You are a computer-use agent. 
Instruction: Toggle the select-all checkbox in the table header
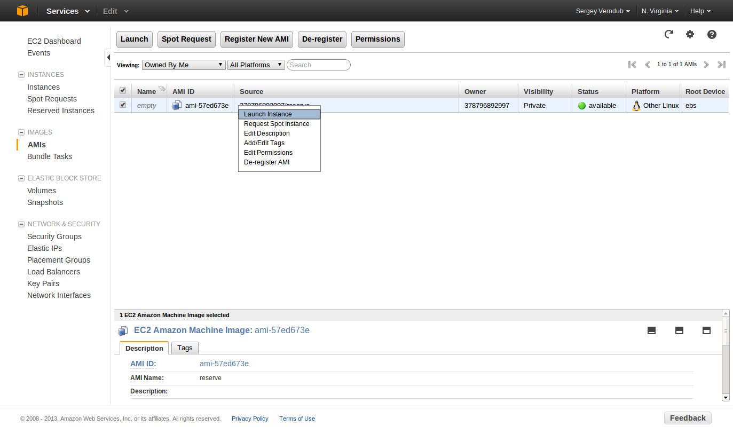tap(123, 91)
